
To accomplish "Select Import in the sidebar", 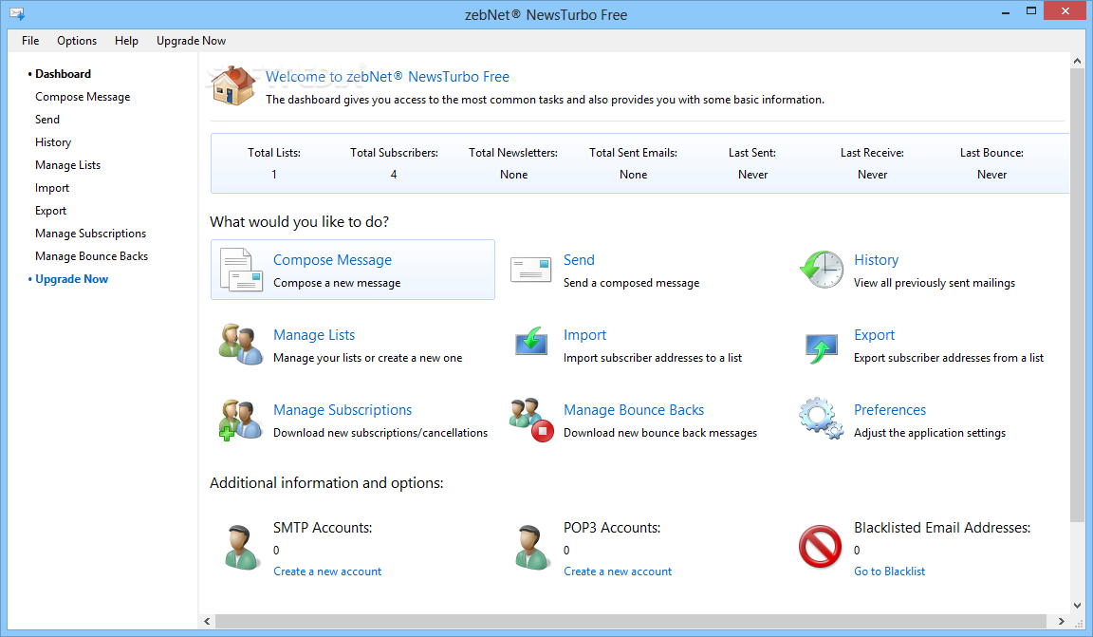I will pos(52,188).
